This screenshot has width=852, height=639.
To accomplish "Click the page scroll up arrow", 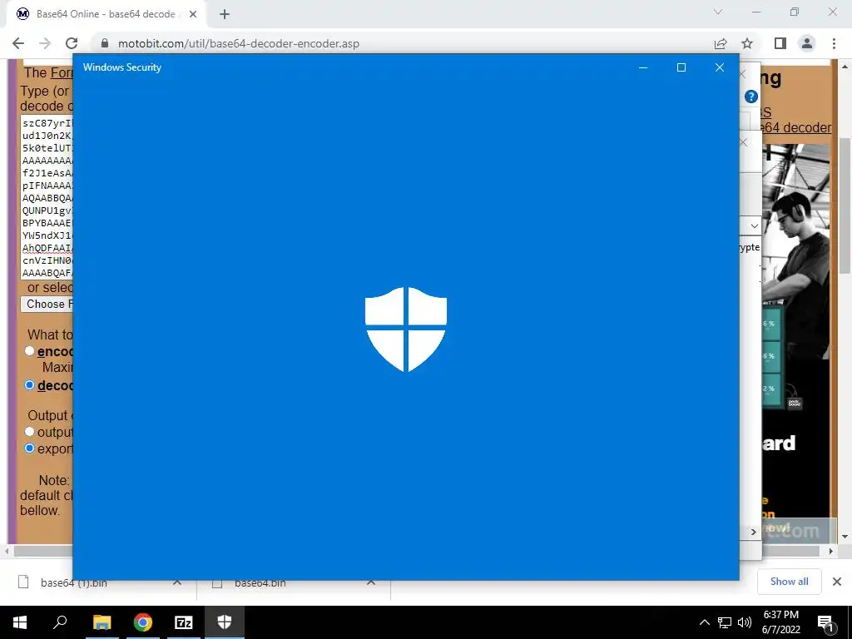I will pos(845,67).
